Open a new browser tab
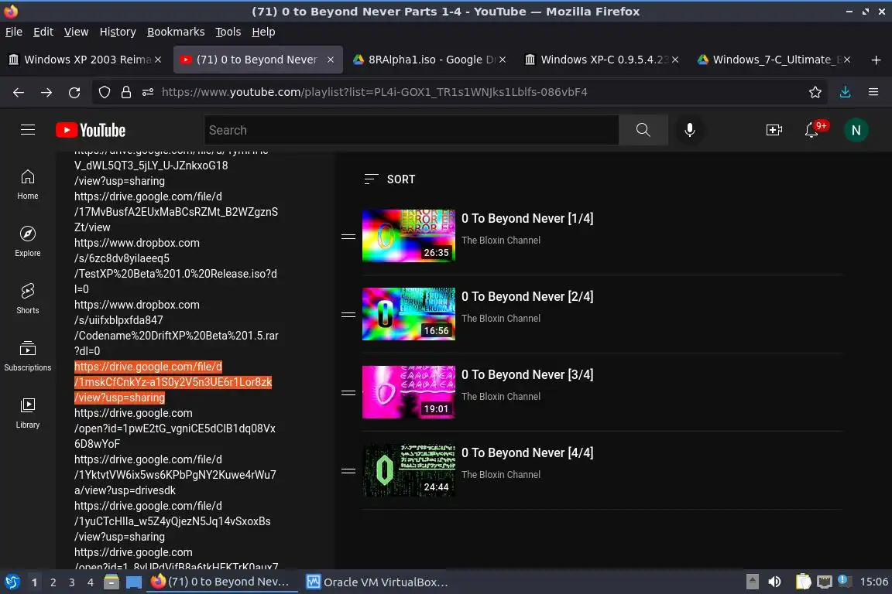The width and height of the screenshot is (892, 594). coord(876,60)
